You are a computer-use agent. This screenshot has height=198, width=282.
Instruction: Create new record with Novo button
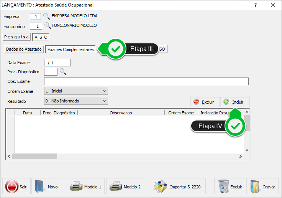(x=46, y=187)
